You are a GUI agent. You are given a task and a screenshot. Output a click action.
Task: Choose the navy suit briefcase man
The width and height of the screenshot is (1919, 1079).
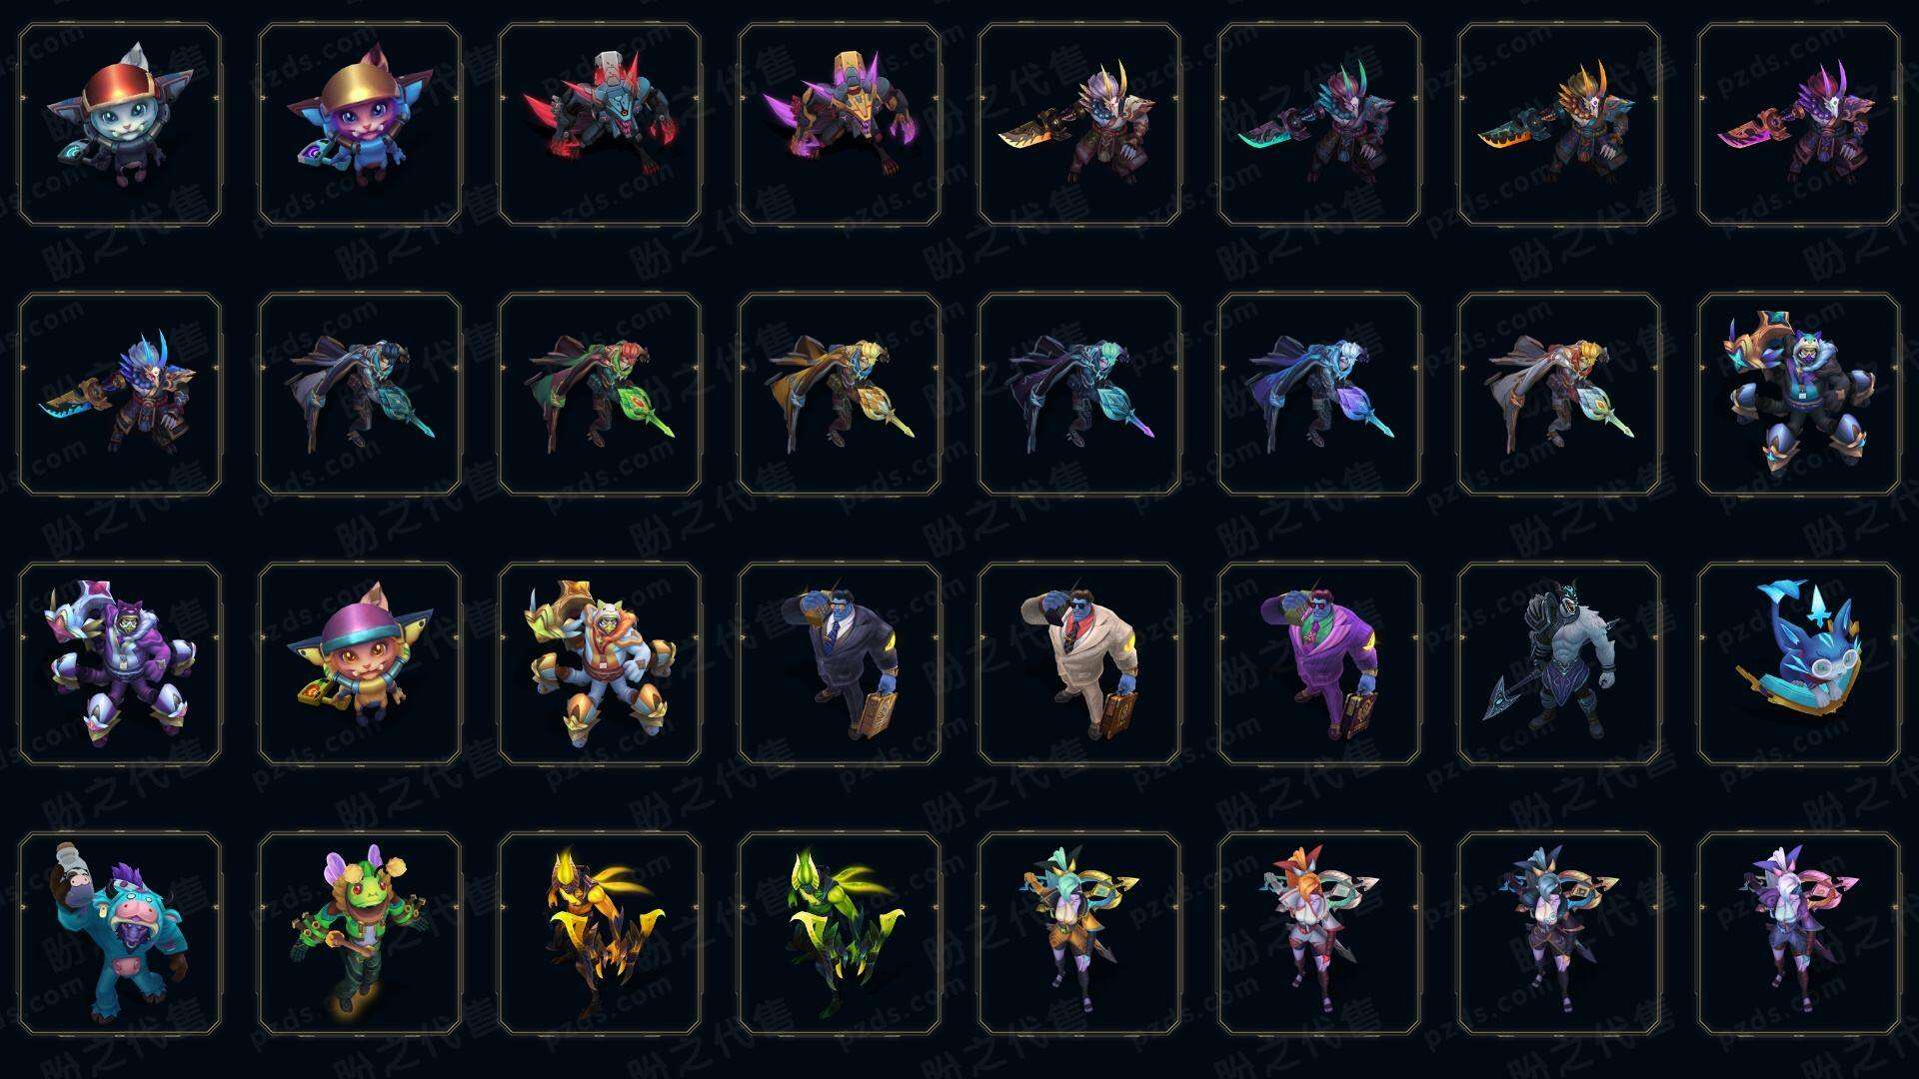pos(840,663)
